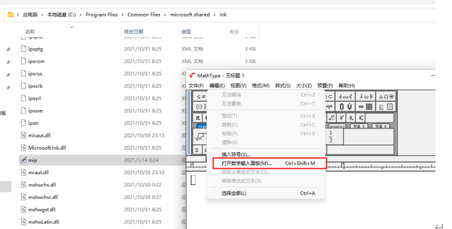Image resolution: width=452 pixels, height=229 pixels.
Task: Navigate to Common Files in breadcrumb
Action: point(144,14)
